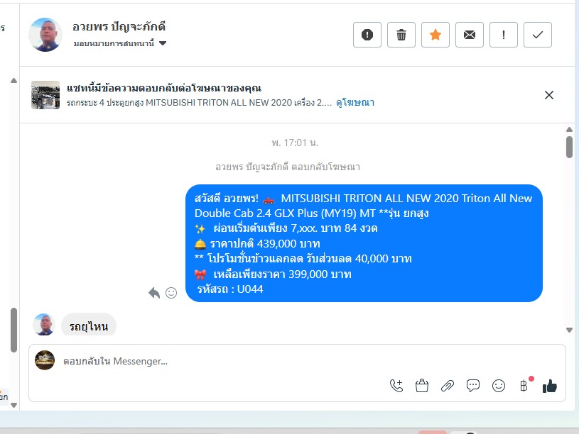Click left panel scroll down arrow

[x=13, y=405]
